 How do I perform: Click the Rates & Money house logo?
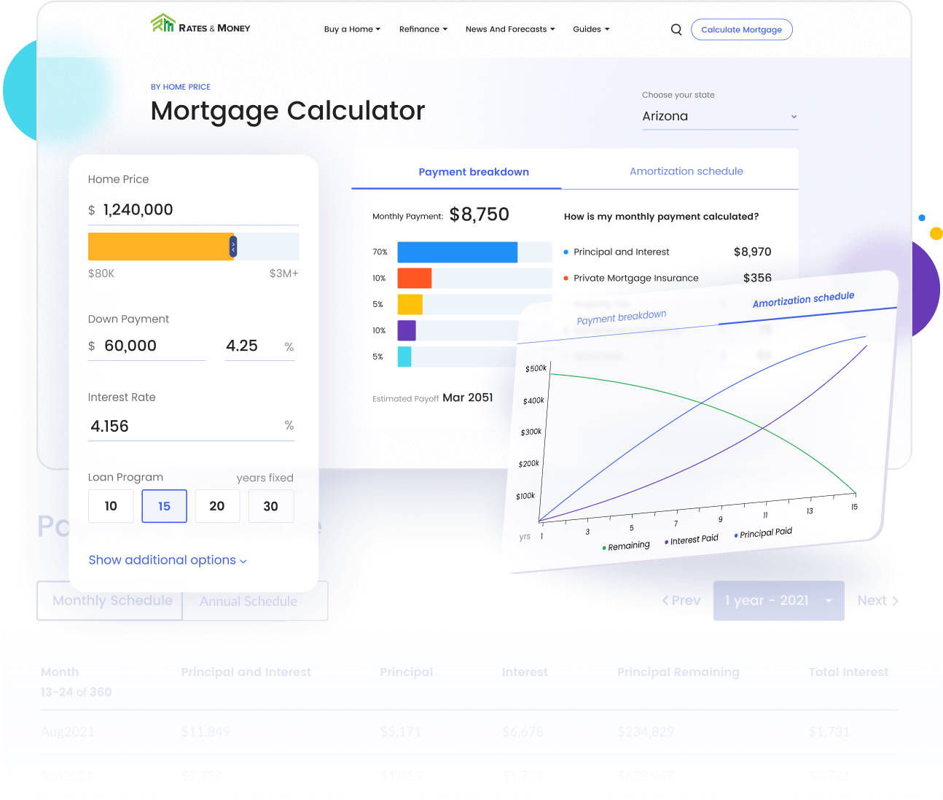point(163,24)
